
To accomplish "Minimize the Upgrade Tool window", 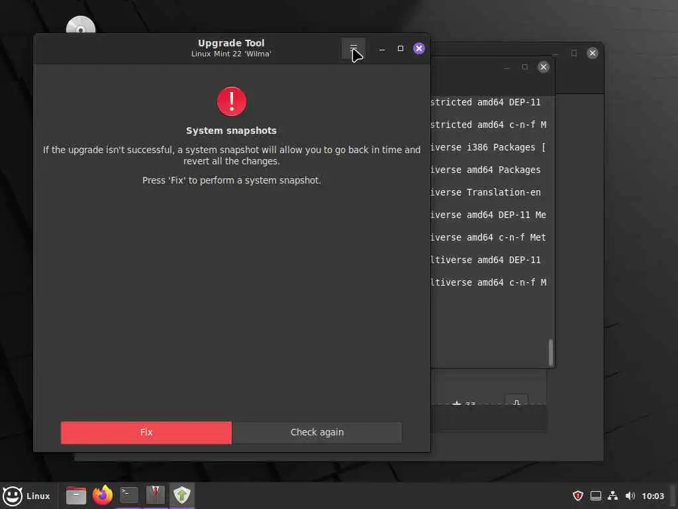I will (x=382, y=48).
